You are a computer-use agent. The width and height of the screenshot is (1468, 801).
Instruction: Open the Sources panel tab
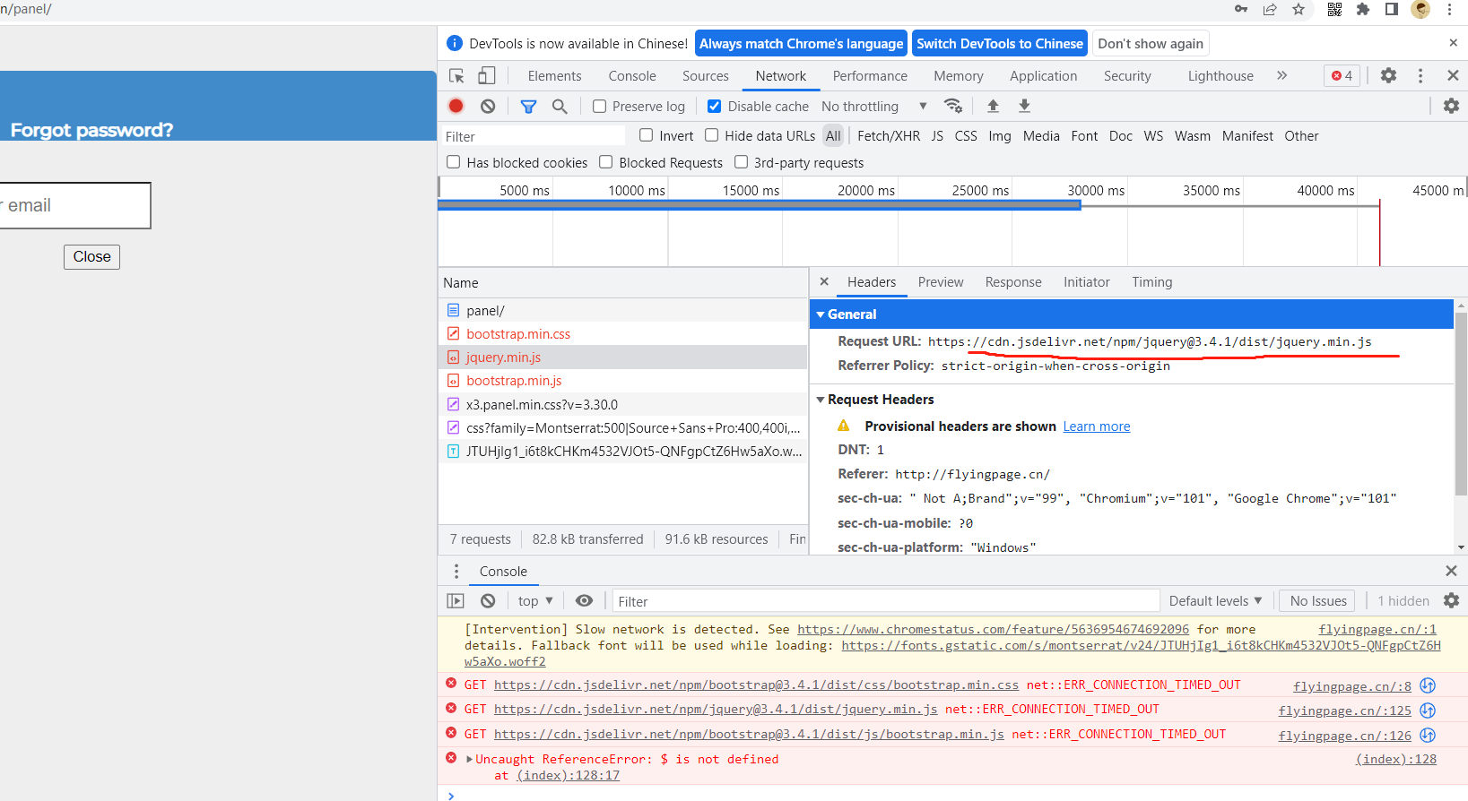(x=705, y=76)
